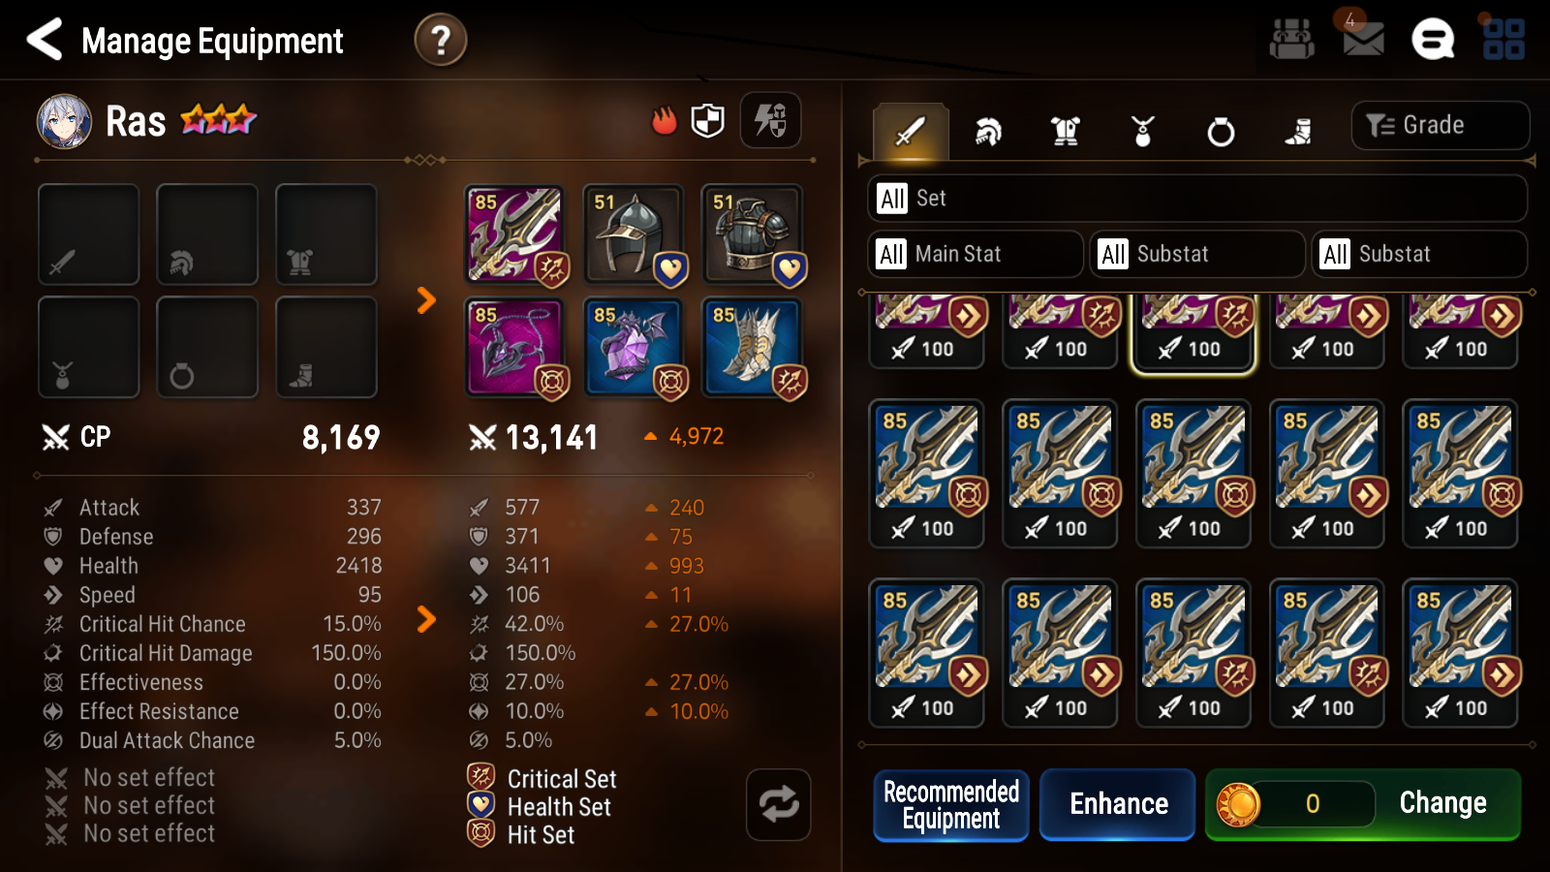
Task: Open the first Substat filter dropdown
Action: [x=1197, y=254]
